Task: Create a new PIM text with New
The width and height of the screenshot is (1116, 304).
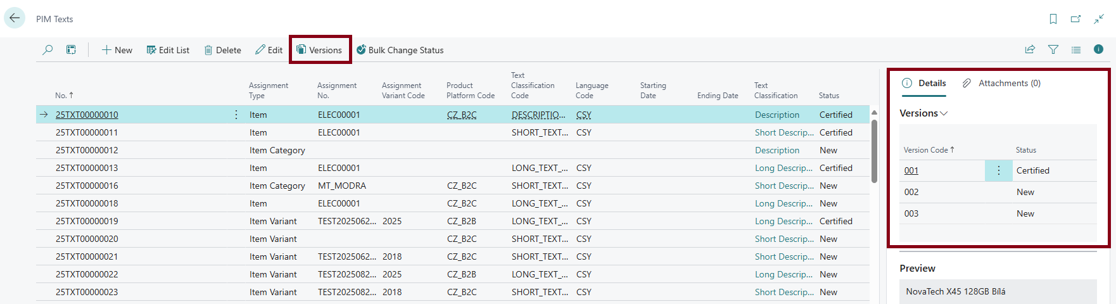Action: (117, 50)
